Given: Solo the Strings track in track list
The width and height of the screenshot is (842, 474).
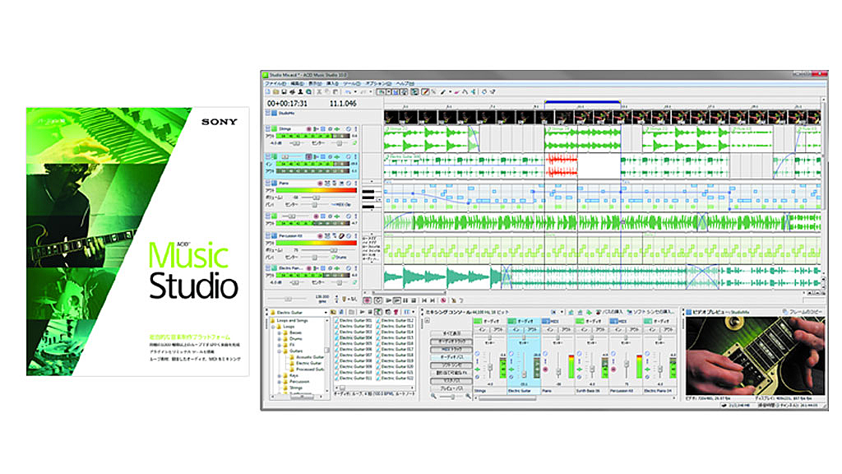Looking at the screenshot, I should point(355,129).
